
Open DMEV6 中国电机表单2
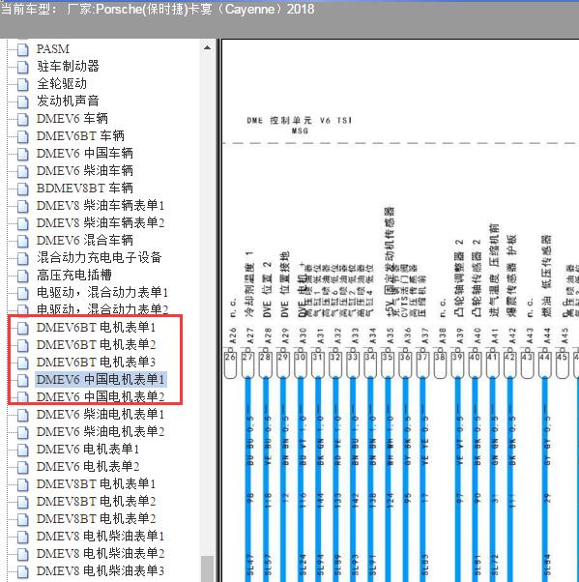tap(101, 396)
